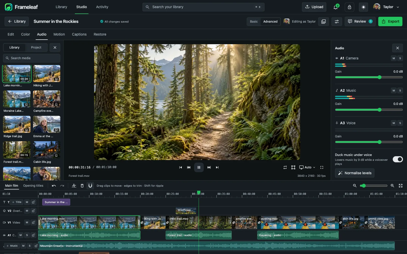Switch to Basic editing mode

tap(254, 22)
